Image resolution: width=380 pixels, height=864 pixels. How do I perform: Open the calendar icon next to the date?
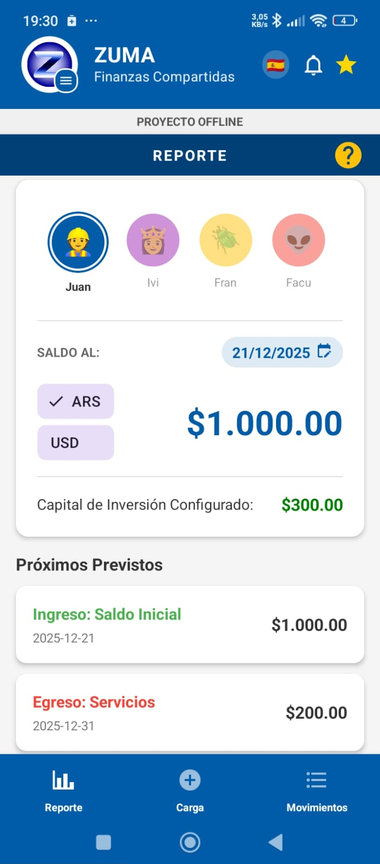pos(324,352)
